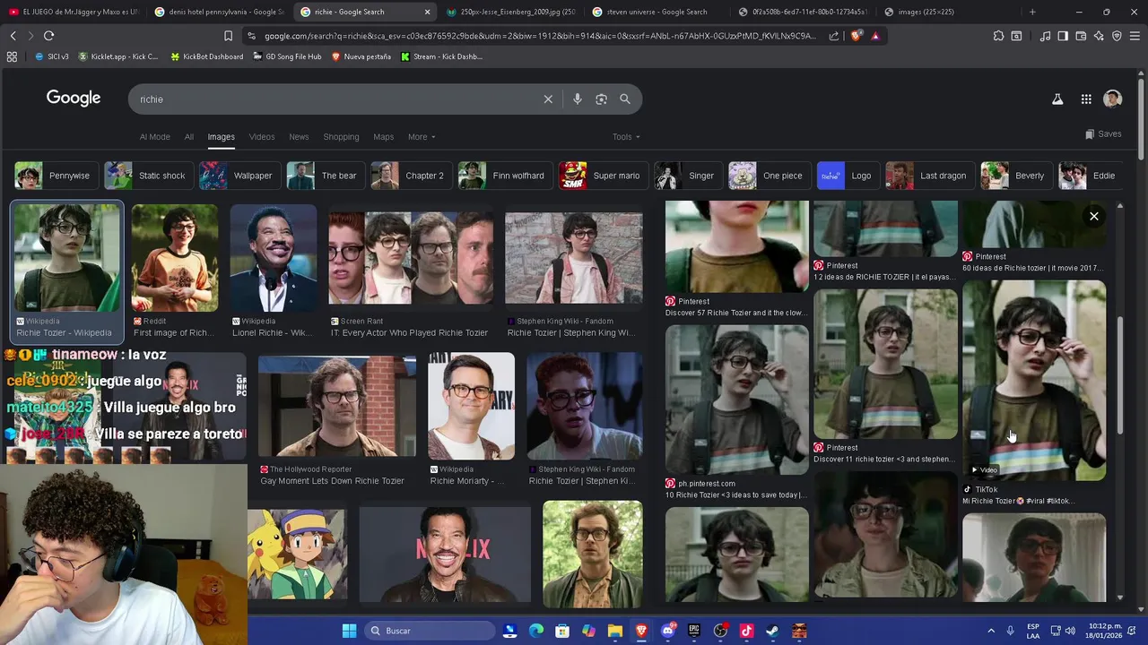
Task: Click the preview panel vertical scrollbar
Action: tap(1119, 376)
